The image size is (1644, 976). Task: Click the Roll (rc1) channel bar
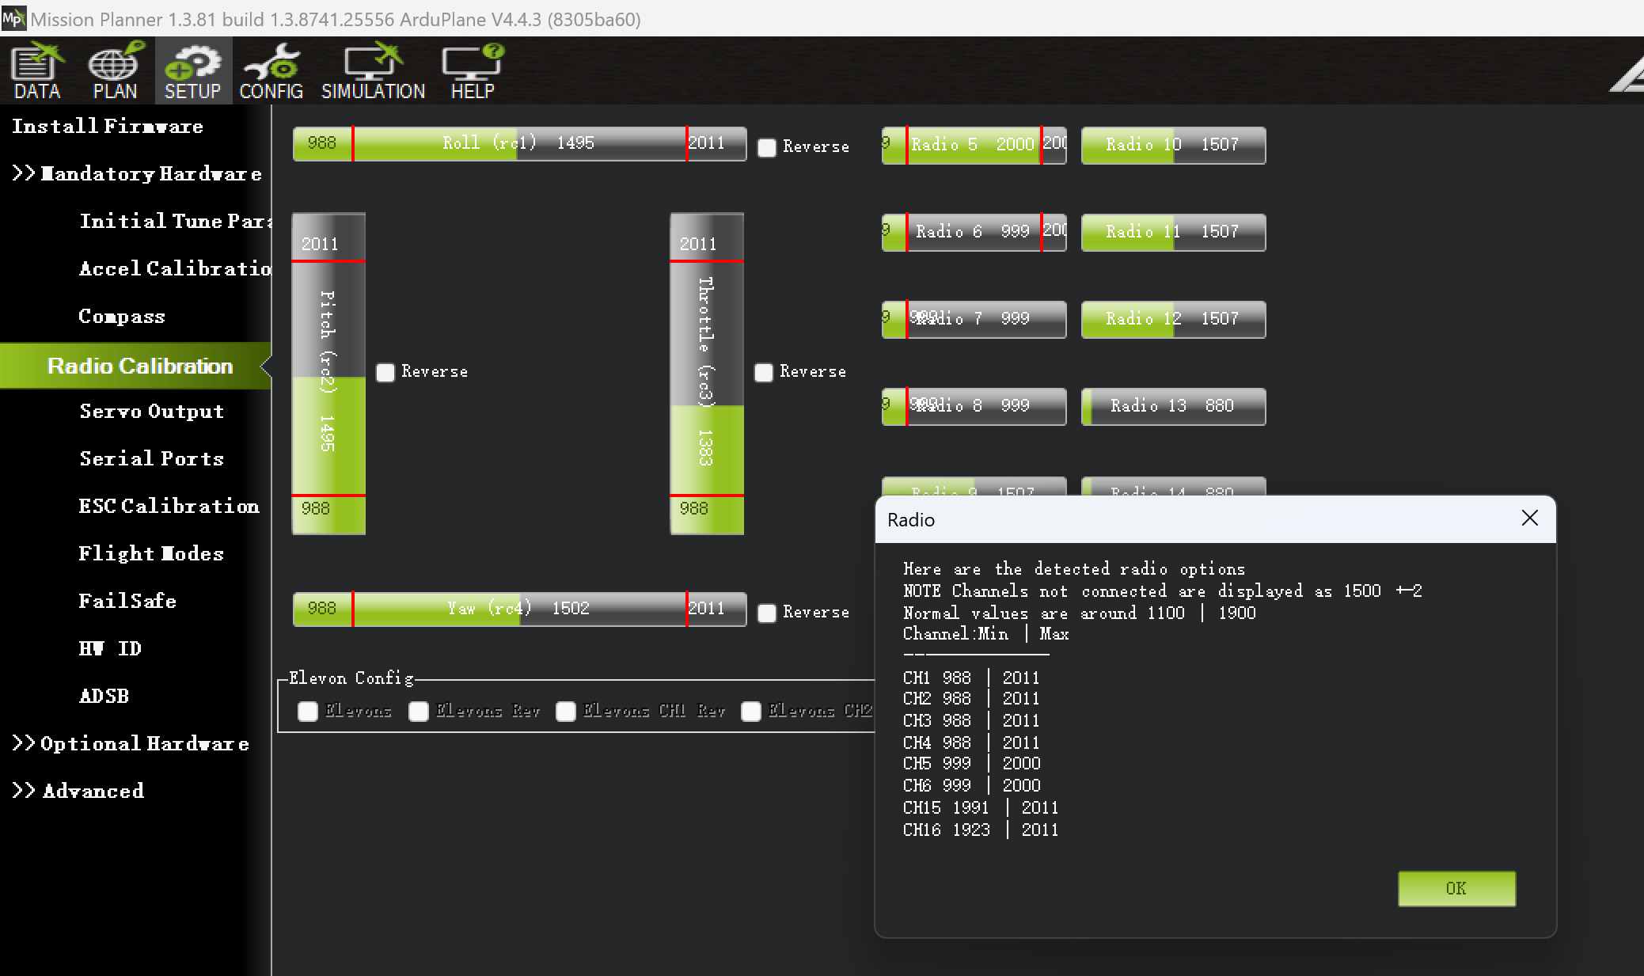point(519,143)
